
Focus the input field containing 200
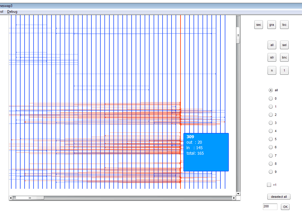[x=270, y=206]
